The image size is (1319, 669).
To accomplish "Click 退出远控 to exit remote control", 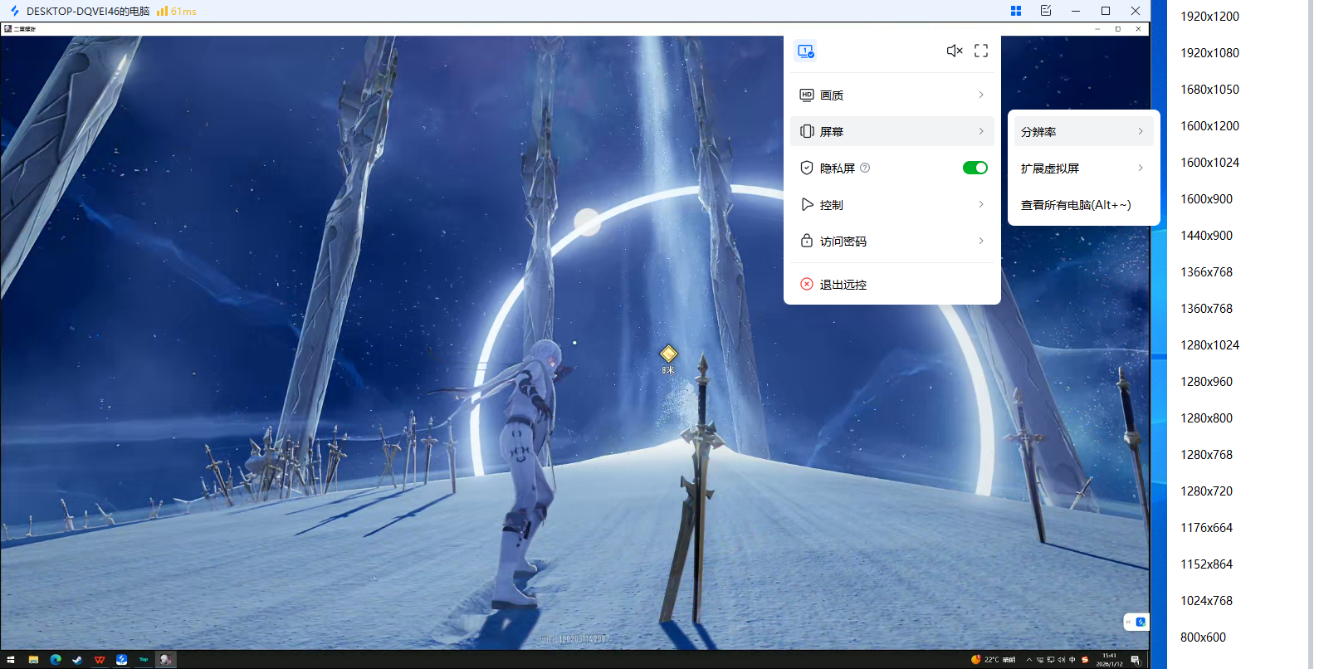I will click(x=843, y=285).
